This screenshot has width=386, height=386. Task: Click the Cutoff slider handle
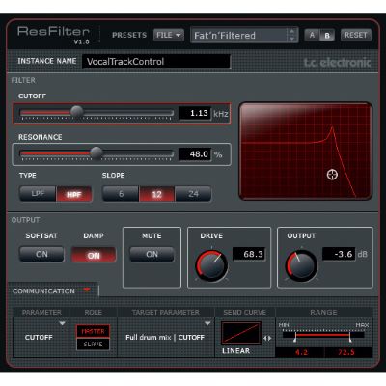(x=76, y=112)
